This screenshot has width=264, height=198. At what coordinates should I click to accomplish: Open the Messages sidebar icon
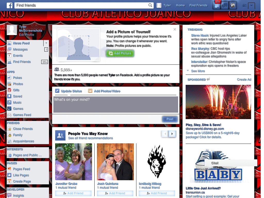[10, 49]
